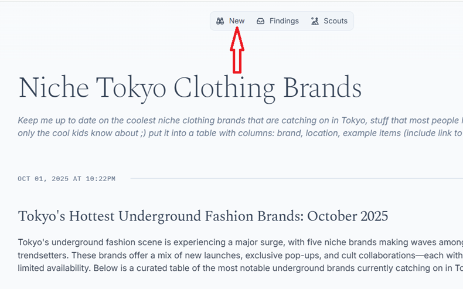Go to the Scouts tab label
463x289 pixels.
point(335,21)
